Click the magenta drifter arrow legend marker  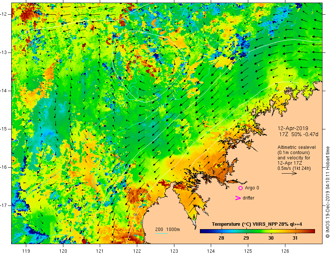238,198
